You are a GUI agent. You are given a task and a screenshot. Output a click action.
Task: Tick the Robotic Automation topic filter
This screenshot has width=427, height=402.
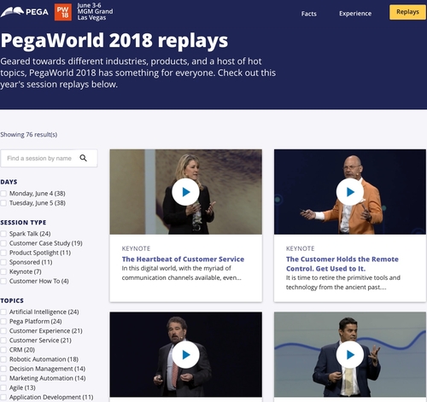point(3,359)
